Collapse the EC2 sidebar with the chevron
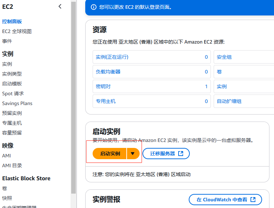 click(x=60, y=6)
